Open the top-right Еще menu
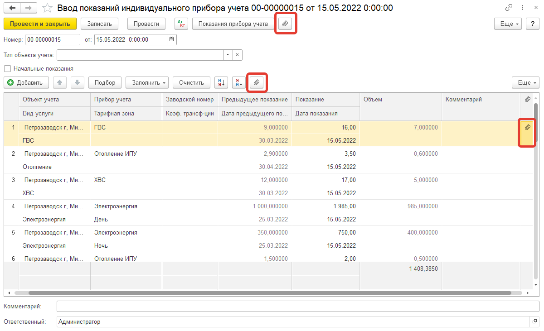The image size is (544, 331). click(508, 24)
